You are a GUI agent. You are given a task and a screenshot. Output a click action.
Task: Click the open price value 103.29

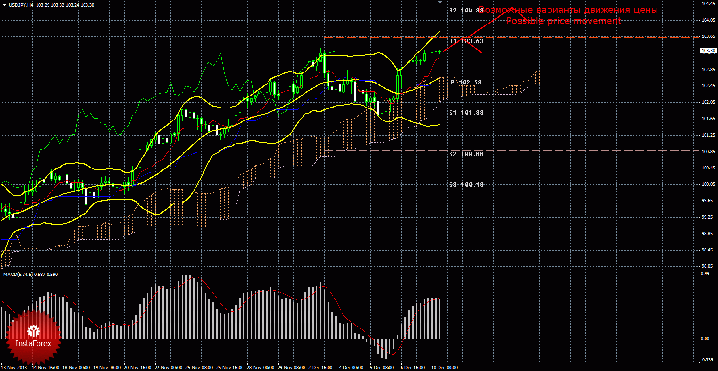point(43,5)
